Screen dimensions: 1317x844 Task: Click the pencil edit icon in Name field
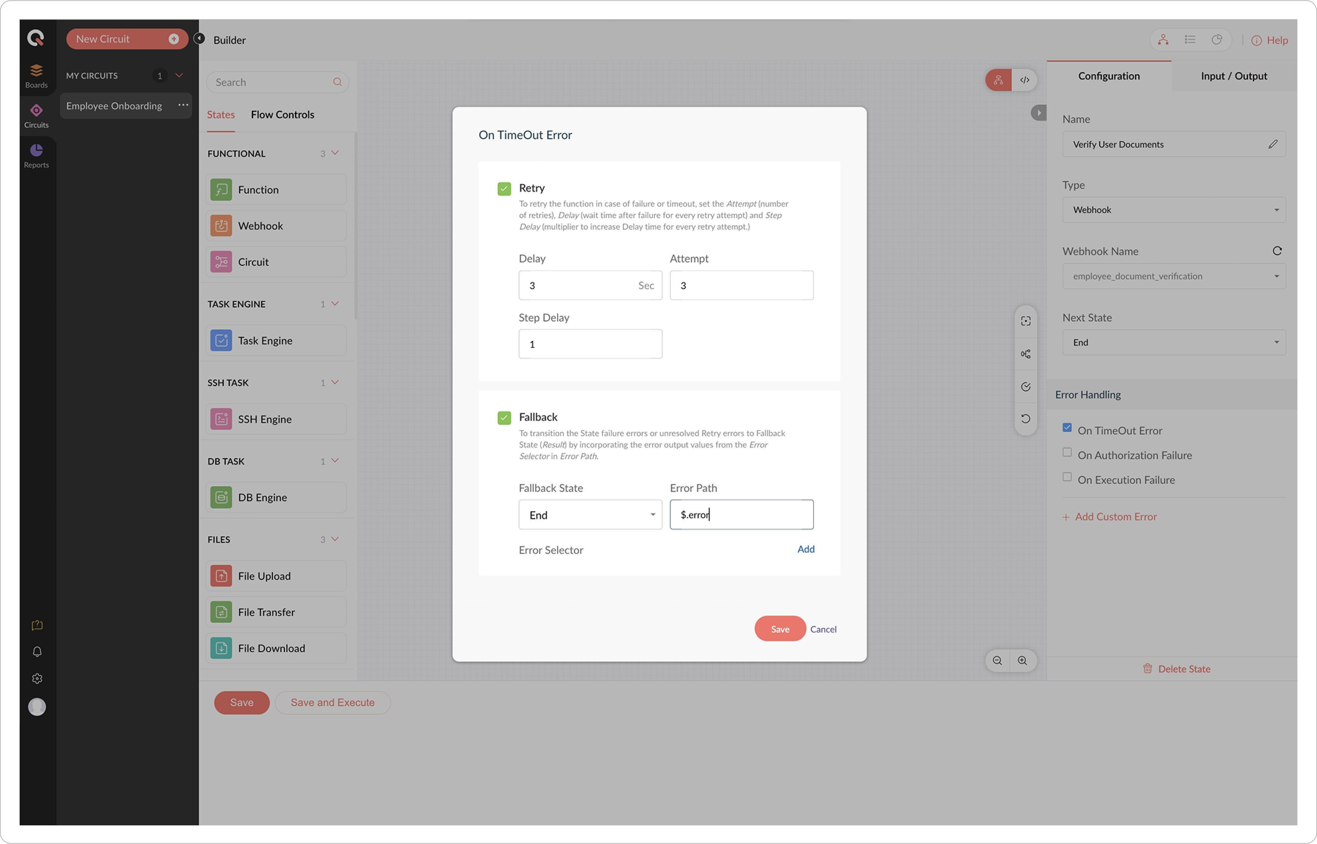pyautogui.click(x=1273, y=144)
